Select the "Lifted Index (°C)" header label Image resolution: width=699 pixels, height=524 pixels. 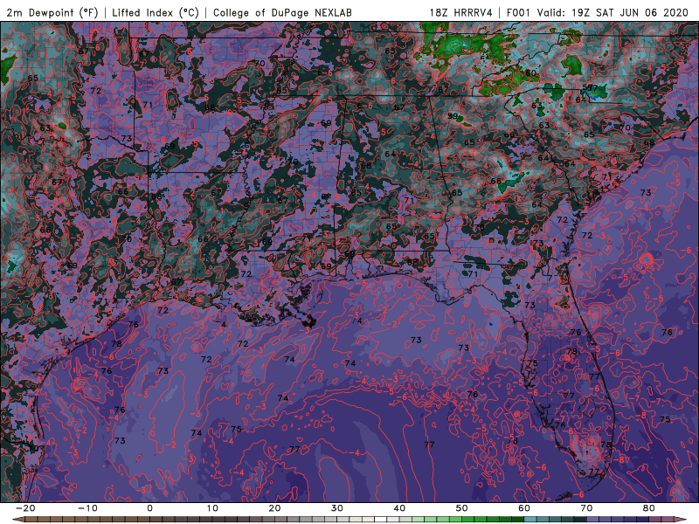156,12
